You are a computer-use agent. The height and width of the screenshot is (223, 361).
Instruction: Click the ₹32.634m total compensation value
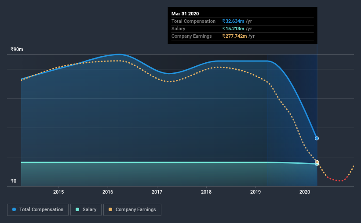[233, 21]
